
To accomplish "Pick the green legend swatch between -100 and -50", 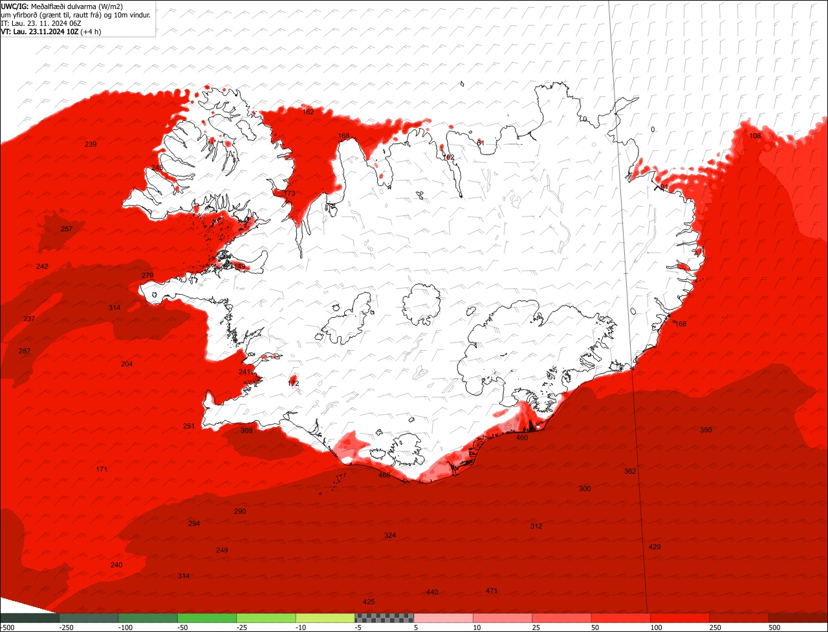I will (x=147, y=618).
